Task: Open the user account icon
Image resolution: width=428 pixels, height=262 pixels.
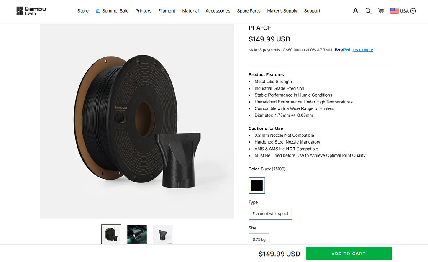Action: point(356,11)
